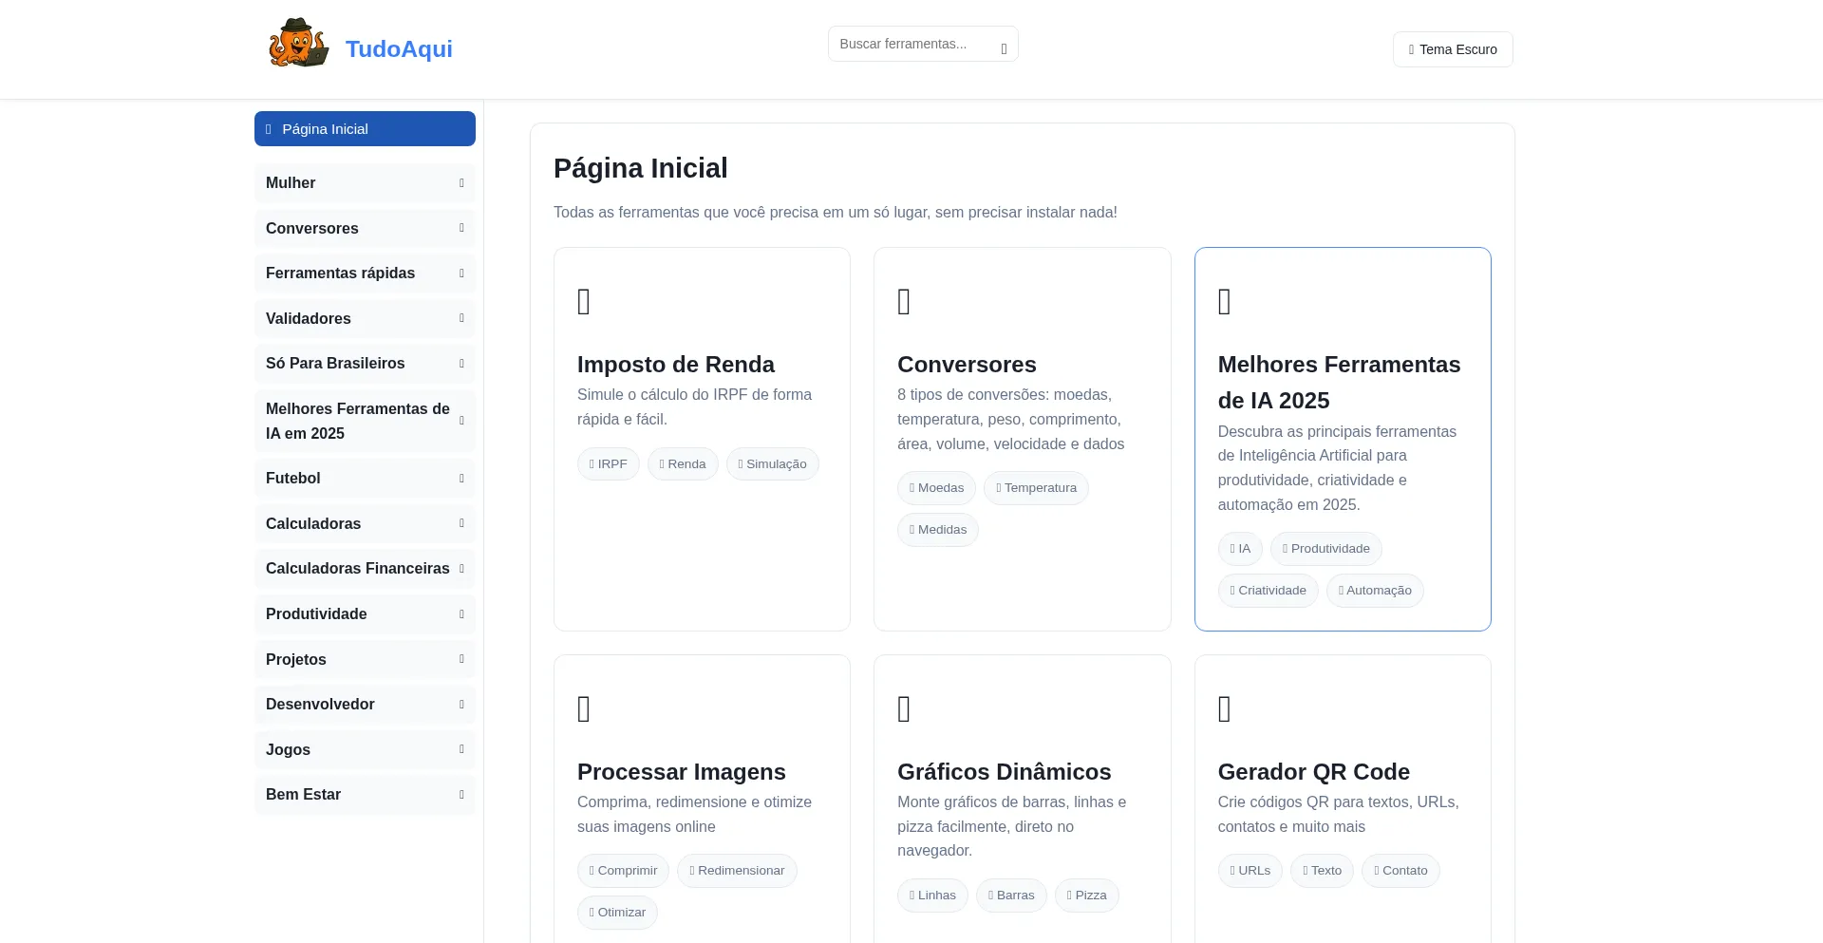The height and width of the screenshot is (943, 1823).
Task: Open the Gerador QR Code title
Action: 1313,772
